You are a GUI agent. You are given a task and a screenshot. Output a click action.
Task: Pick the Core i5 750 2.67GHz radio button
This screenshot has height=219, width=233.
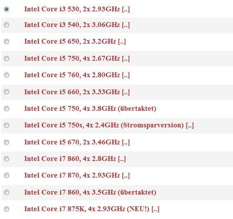(7, 58)
